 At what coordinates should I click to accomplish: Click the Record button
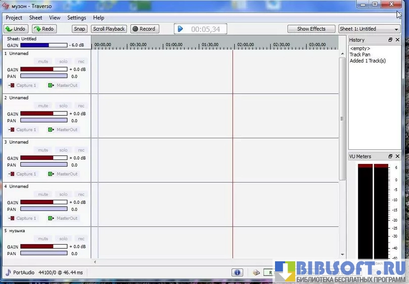tap(144, 29)
